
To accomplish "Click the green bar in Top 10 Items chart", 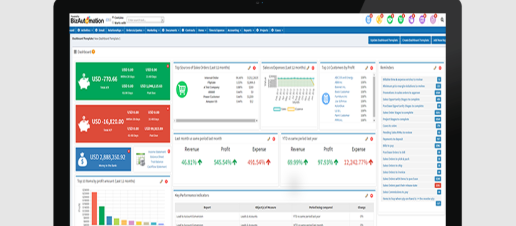I will point(102,216).
